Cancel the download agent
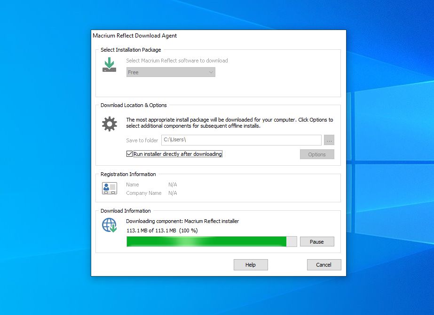434x315 pixels. tap(324, 265)
